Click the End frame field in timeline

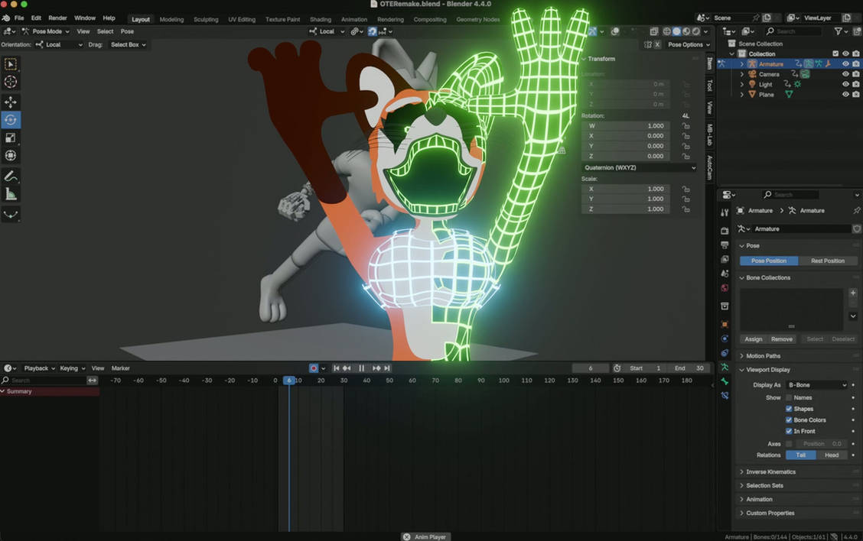(688, 368)
